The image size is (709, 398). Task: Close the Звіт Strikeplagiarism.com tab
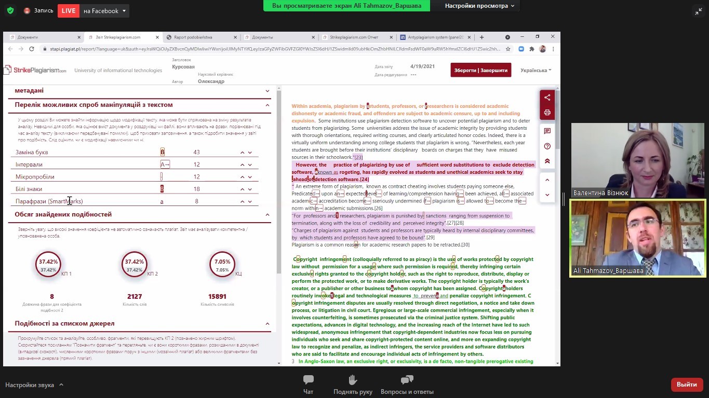pos(157,37)
